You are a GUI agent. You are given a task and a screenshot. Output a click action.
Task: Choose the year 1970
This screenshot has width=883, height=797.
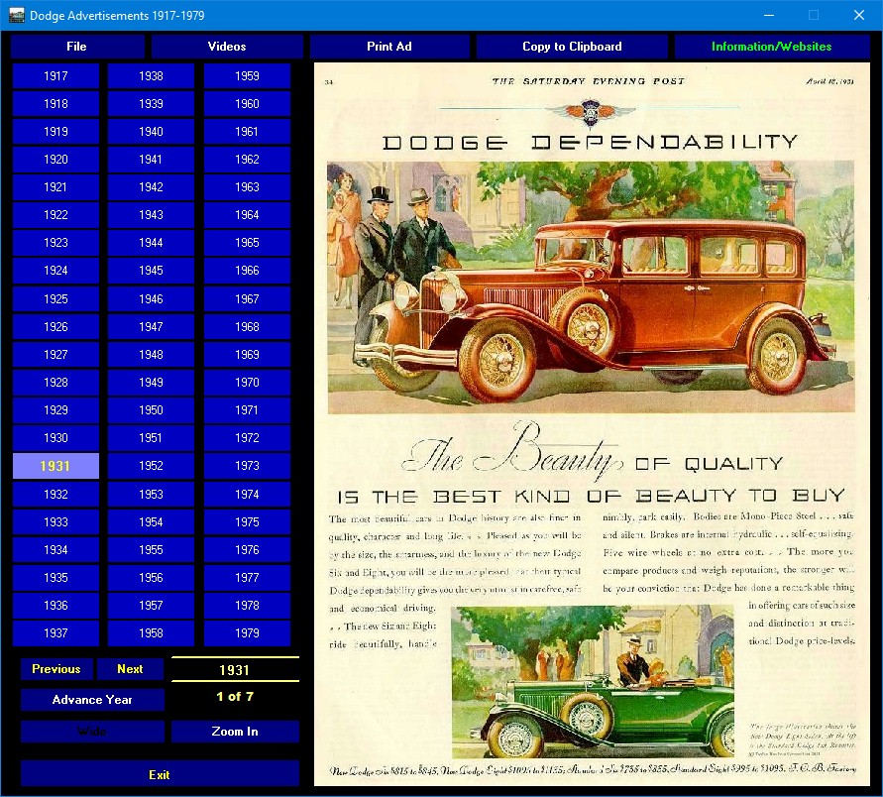click(247, 383)
